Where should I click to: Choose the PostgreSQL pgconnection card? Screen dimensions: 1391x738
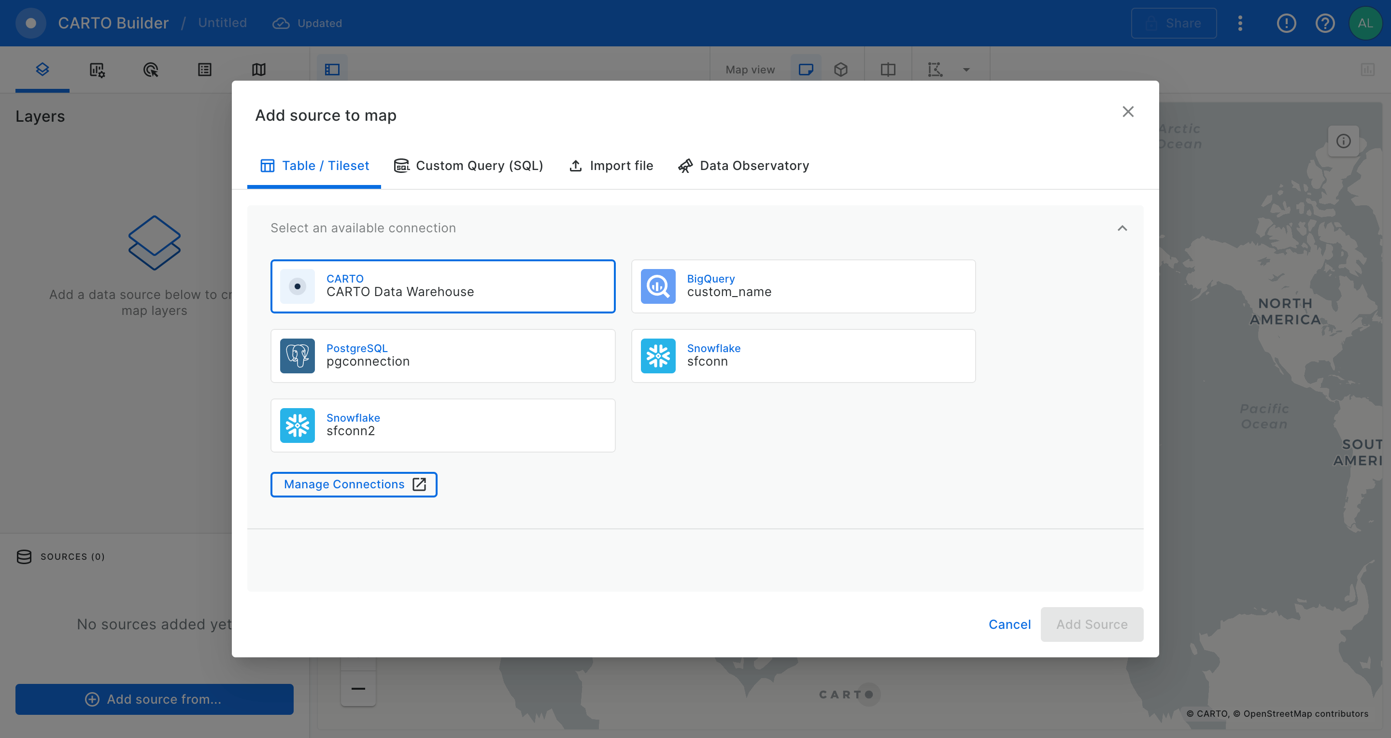pyautogui.click(x=442, y=356)
